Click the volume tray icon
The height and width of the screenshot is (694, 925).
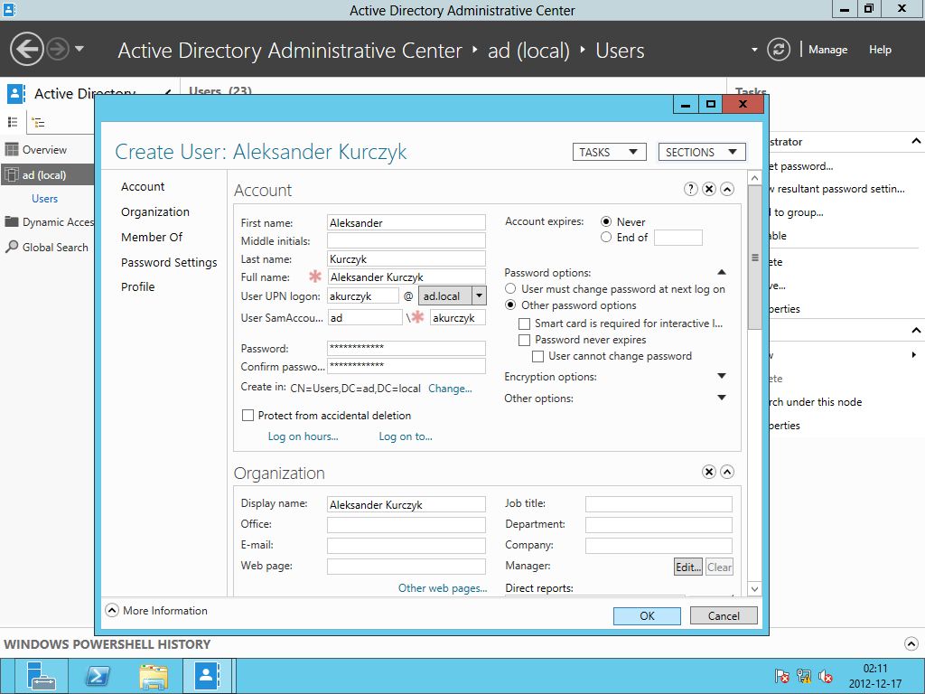(x=826, y=676)
